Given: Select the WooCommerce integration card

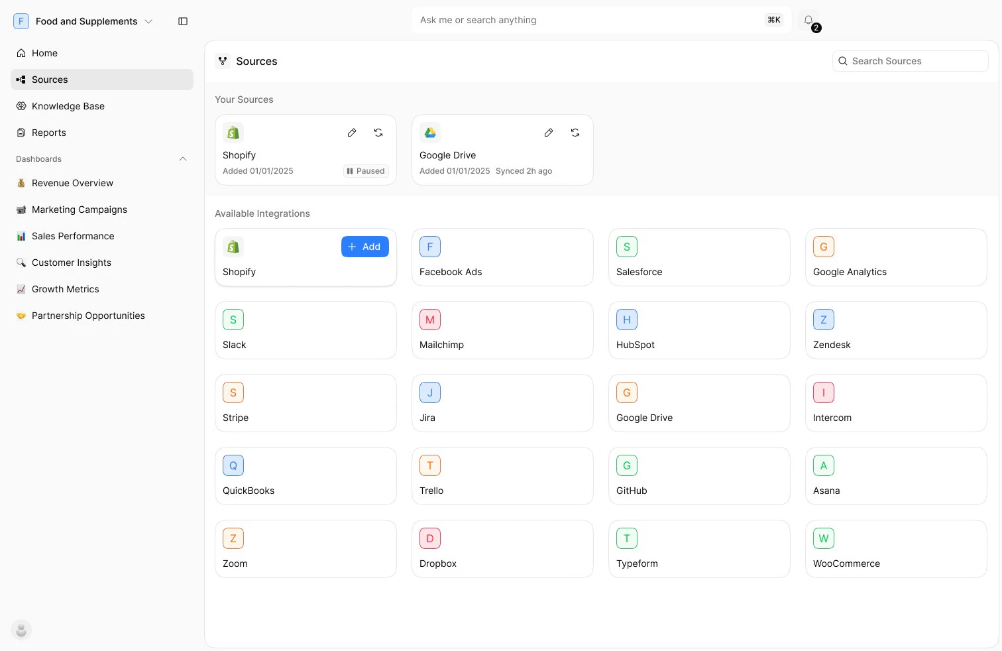Looking at the screenshot, I should [896, 549].
